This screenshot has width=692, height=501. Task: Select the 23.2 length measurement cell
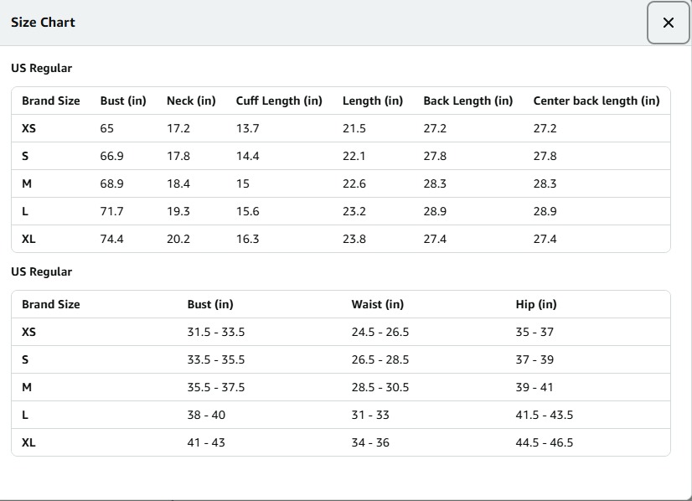[354, 211]
